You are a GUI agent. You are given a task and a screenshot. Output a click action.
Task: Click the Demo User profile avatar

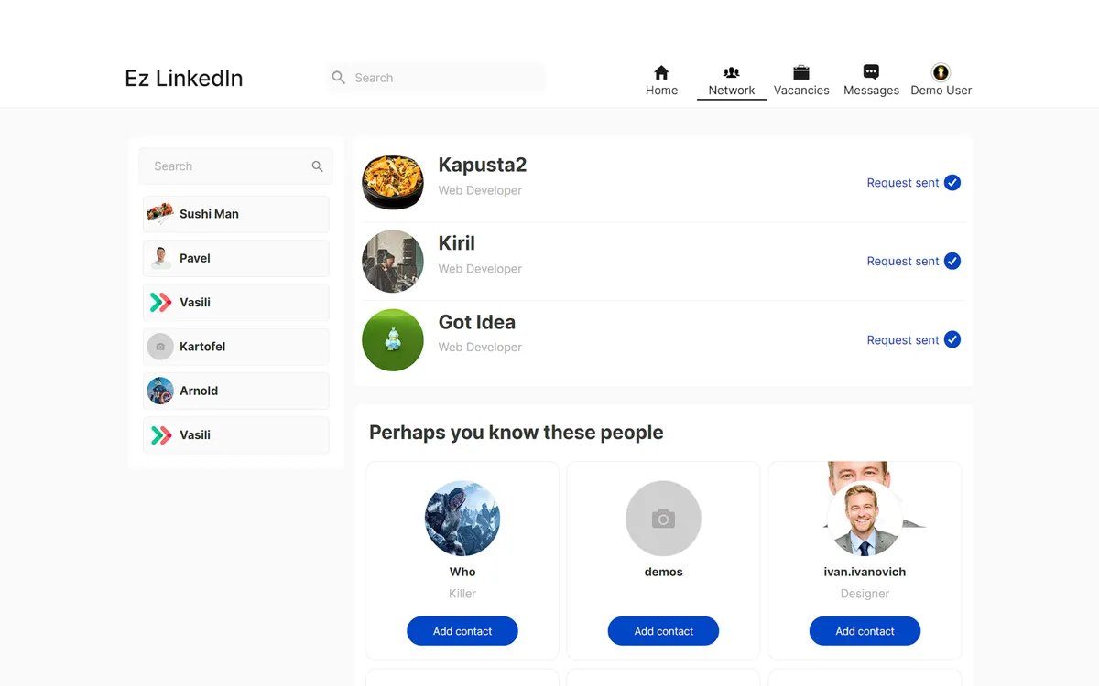coord(941,72)
